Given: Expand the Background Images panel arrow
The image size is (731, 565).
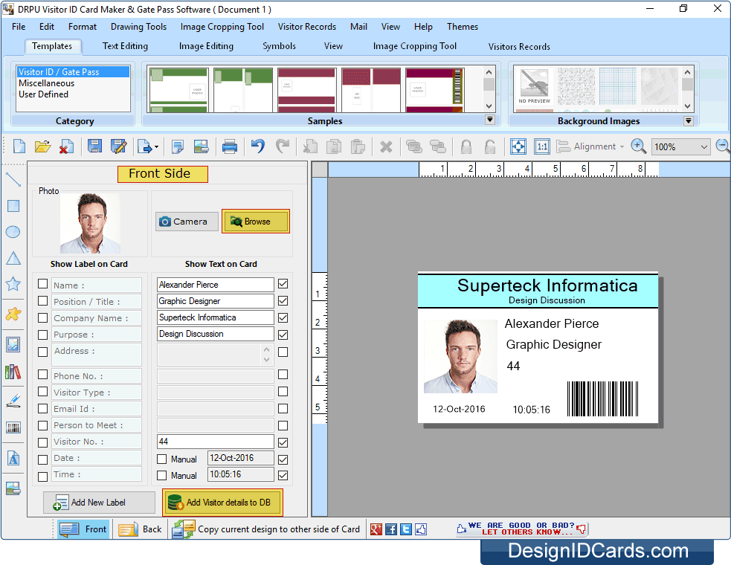Looking at the screenshot, I should pos(688,121).
